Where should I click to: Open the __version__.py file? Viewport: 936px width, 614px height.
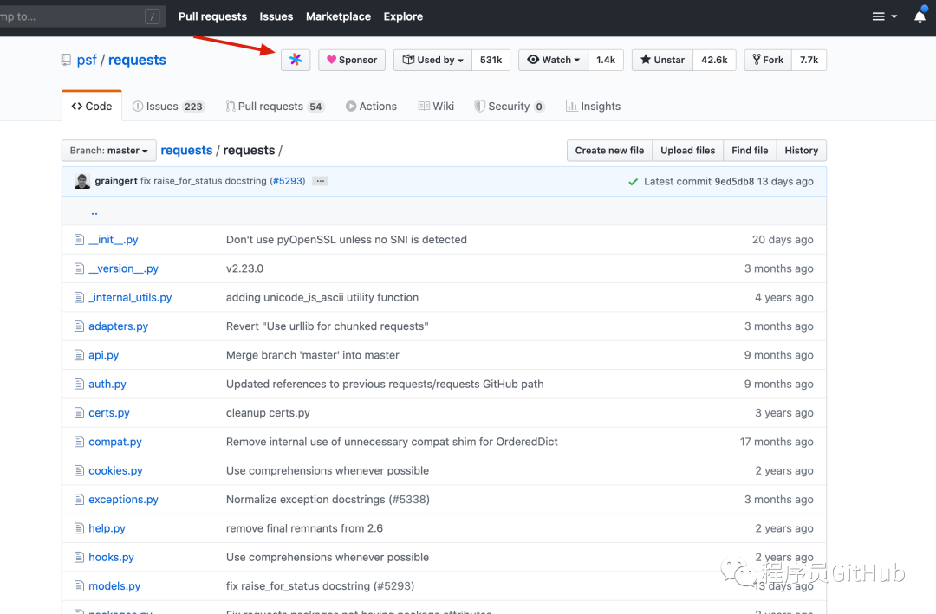pyautogui.click(x=124, y=268)
